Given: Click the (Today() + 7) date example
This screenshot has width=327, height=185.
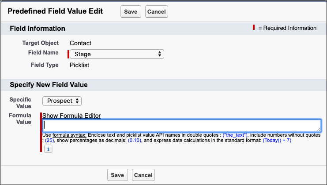Looking at the screenshot, I should point(277,141).
